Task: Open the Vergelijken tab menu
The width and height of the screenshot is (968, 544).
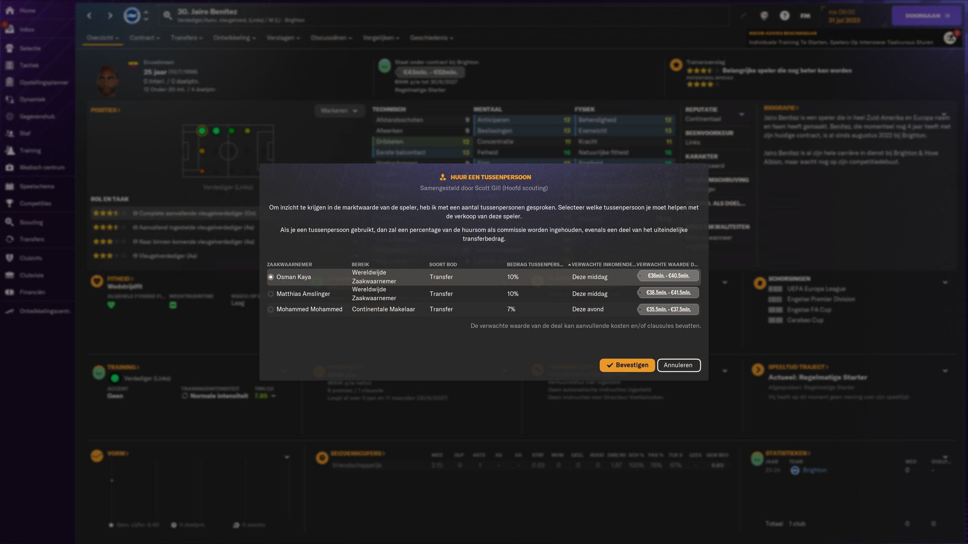Action: pos(381,38)
